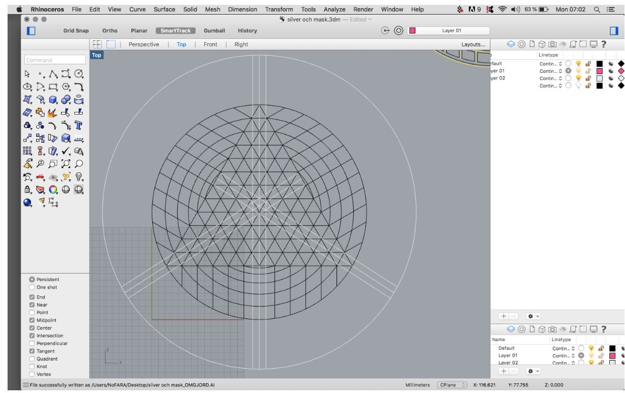Uncheck the Midpoint object snap
The image size is (625, 393).
coord(32,320)
